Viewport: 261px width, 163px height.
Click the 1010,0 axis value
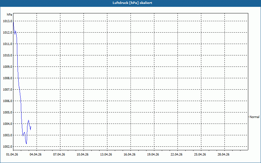[x=8, y=55]
